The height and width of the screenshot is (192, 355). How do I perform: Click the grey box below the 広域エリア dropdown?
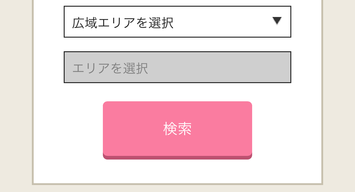[x=177, y=67]
